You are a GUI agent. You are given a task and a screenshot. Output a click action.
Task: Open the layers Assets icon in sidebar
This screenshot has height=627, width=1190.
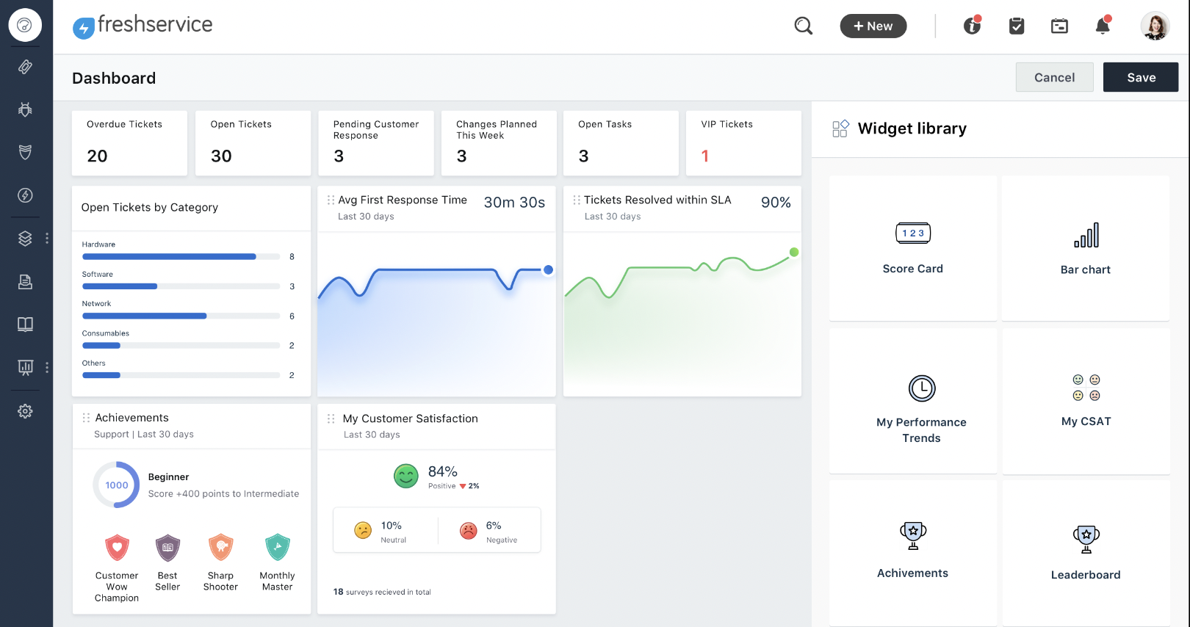(25, 239)
